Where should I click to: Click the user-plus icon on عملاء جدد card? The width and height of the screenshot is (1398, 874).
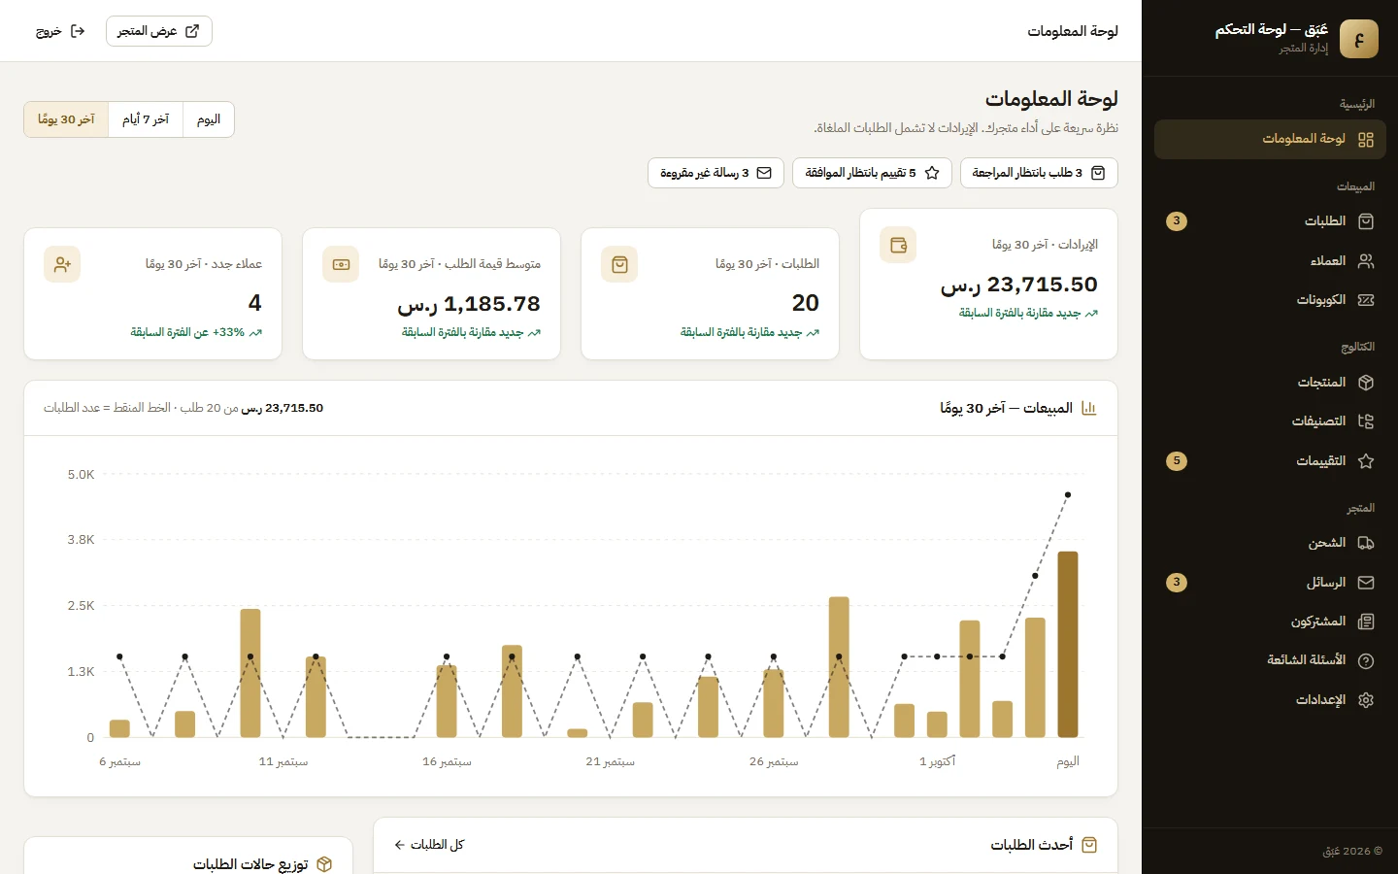(62, 264)
